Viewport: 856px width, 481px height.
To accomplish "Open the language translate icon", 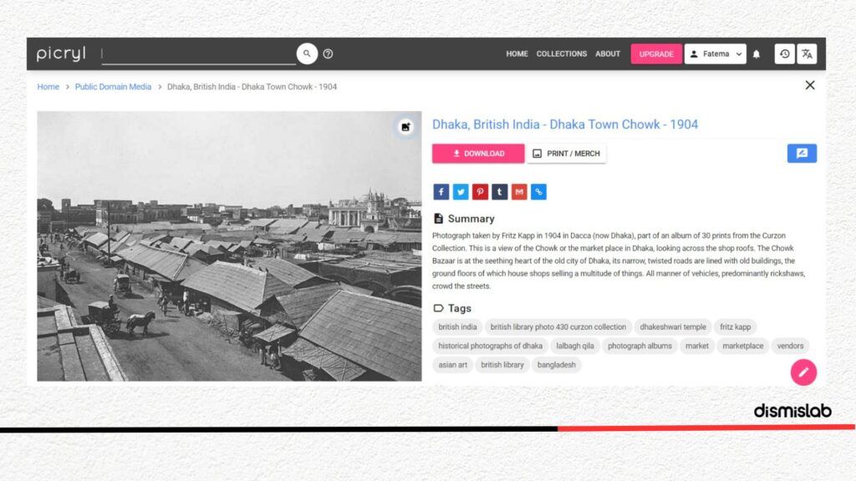I will point(807,54).
